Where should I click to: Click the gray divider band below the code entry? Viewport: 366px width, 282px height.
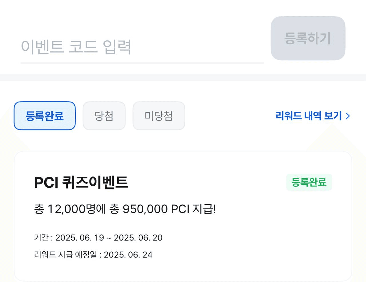click(x=183, y=78)
